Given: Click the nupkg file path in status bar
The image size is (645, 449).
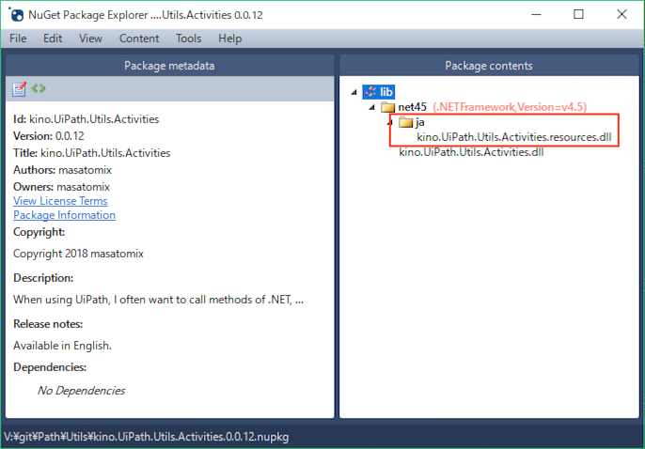Looking at the screenshot, I should 146,437.
